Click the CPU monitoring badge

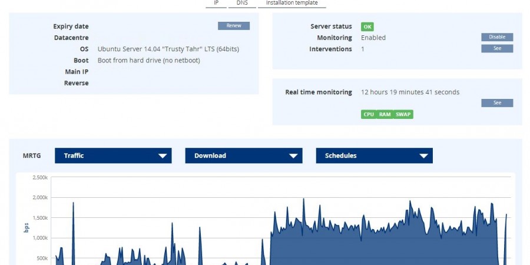(x=369, y=114)
